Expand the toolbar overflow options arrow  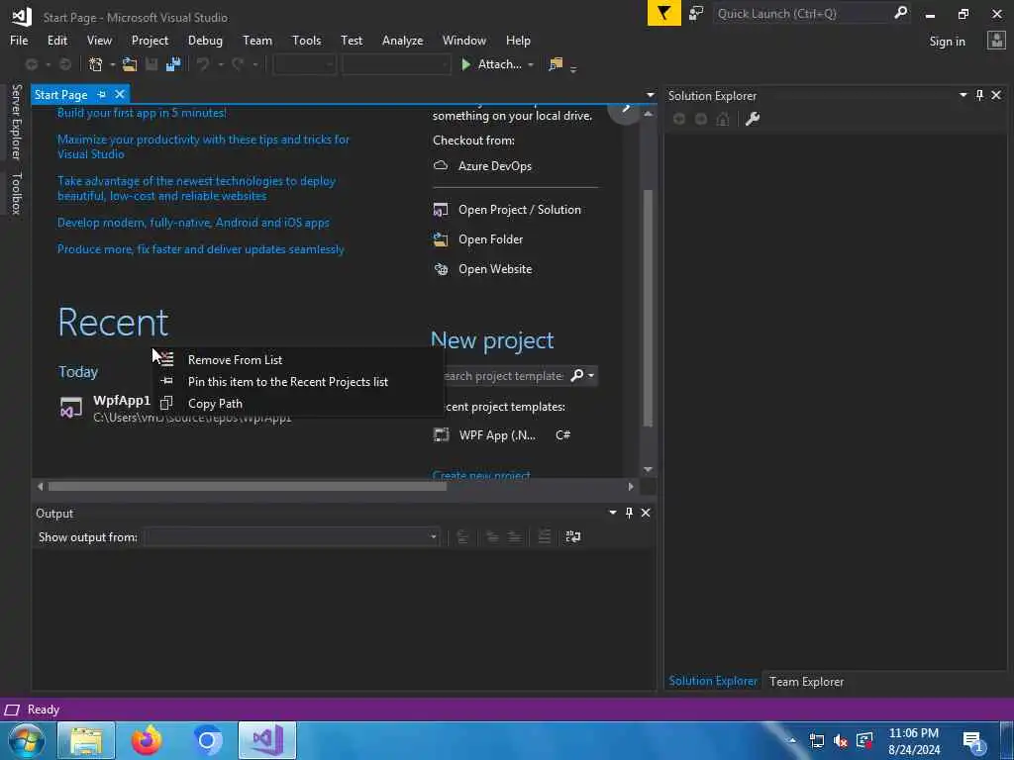(573, 68)
